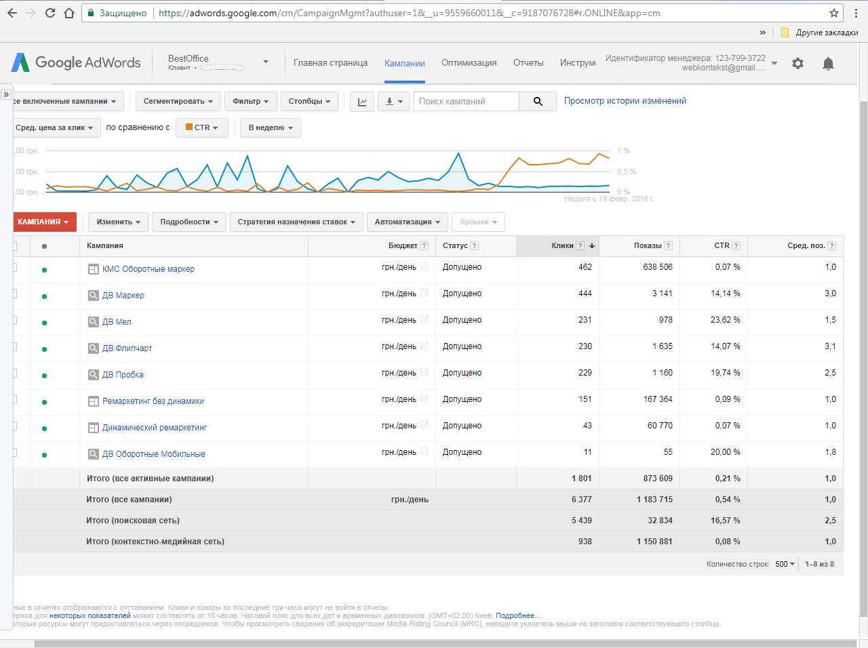Open the Фильтр dropdown
This screenshot has width=868, height=648.
coord(250,102)
